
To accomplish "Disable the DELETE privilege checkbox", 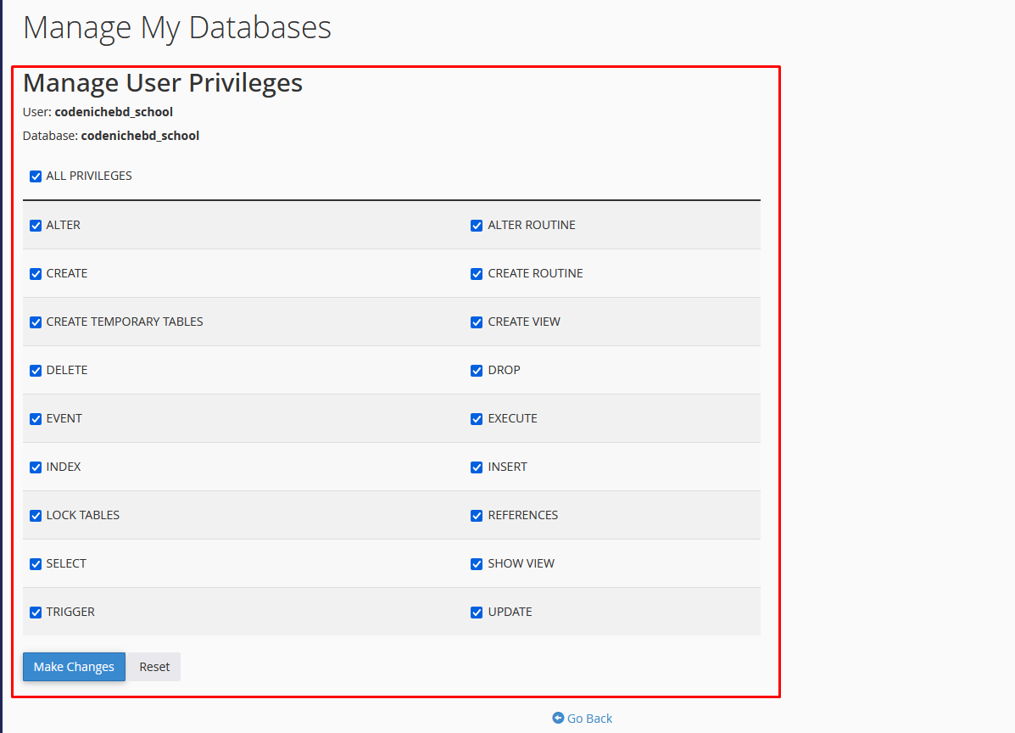I will 36,371.
